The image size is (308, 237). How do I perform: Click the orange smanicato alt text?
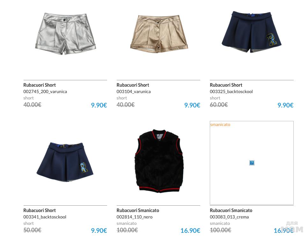click(x=220, y=124)
